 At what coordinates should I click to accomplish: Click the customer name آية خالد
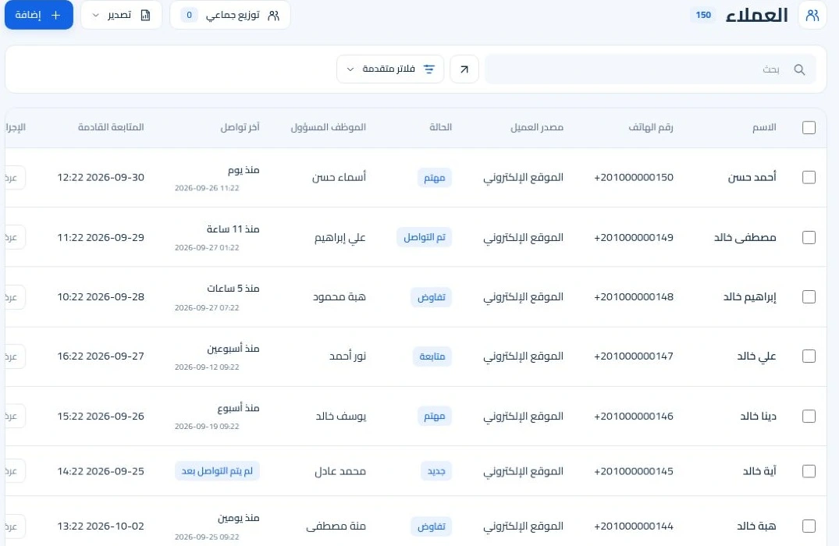pyautogui.click(x=759, y=471)
